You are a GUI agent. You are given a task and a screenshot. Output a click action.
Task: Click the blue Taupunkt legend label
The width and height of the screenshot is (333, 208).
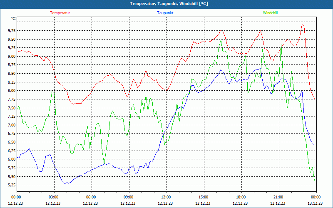165,13
